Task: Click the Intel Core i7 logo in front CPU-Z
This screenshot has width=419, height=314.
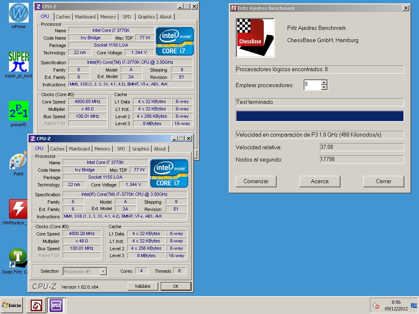Action: (169, 173)
